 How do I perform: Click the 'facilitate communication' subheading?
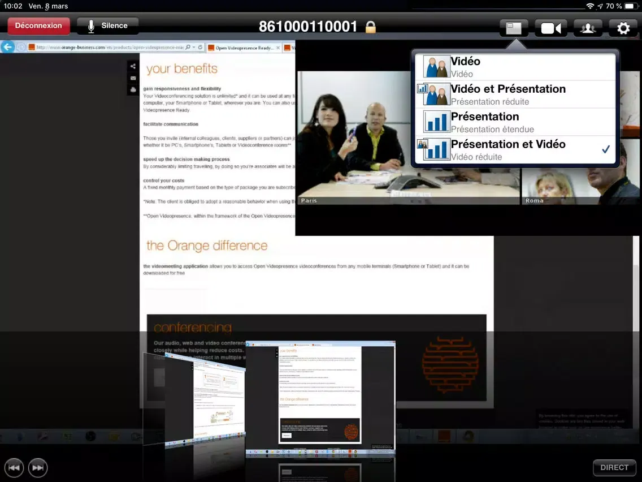coord(171,124)
